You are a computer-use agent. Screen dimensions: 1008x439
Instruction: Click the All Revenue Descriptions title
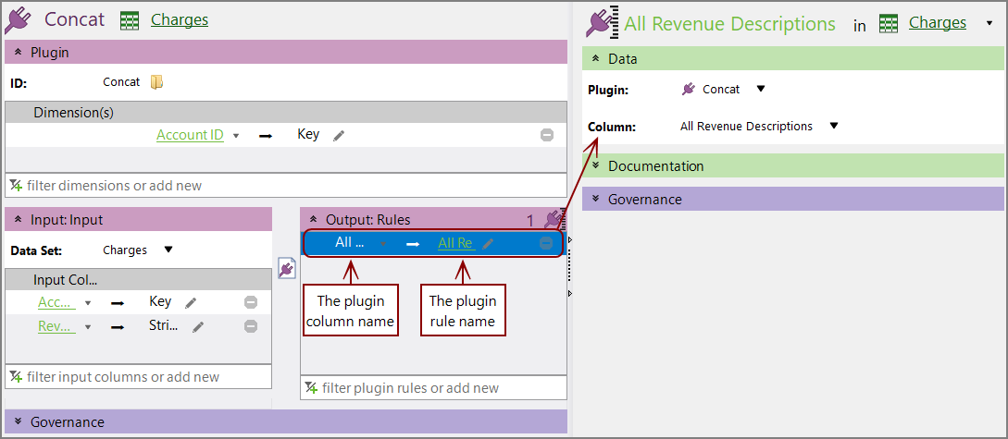[729, 24]
